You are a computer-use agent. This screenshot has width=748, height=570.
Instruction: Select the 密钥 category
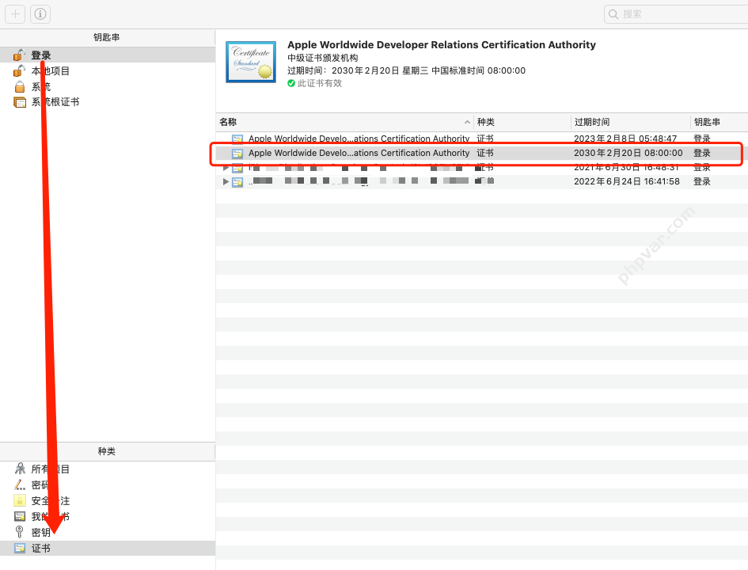point(108,532)
